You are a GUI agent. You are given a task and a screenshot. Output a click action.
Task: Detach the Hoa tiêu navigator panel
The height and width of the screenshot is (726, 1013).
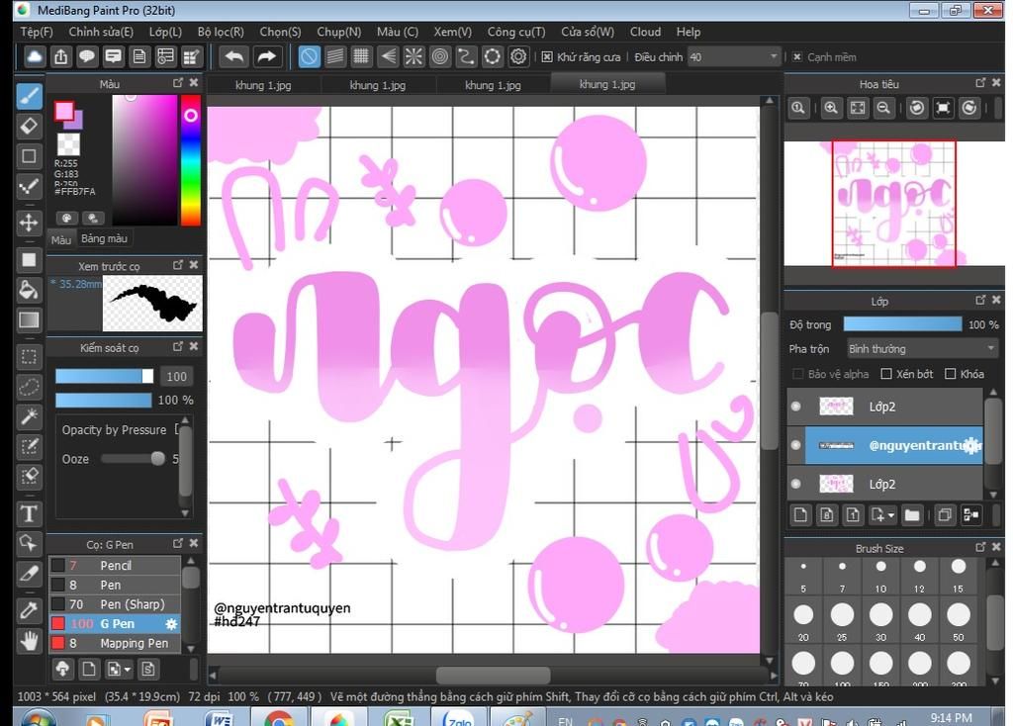(x=980, y=83)
